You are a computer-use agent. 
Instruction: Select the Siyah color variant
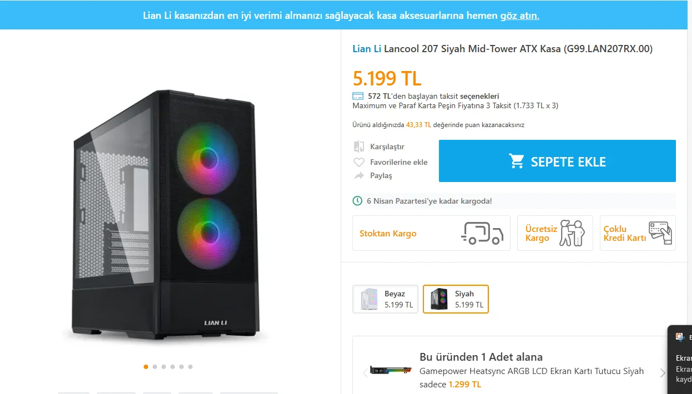(x=456, y=299)
